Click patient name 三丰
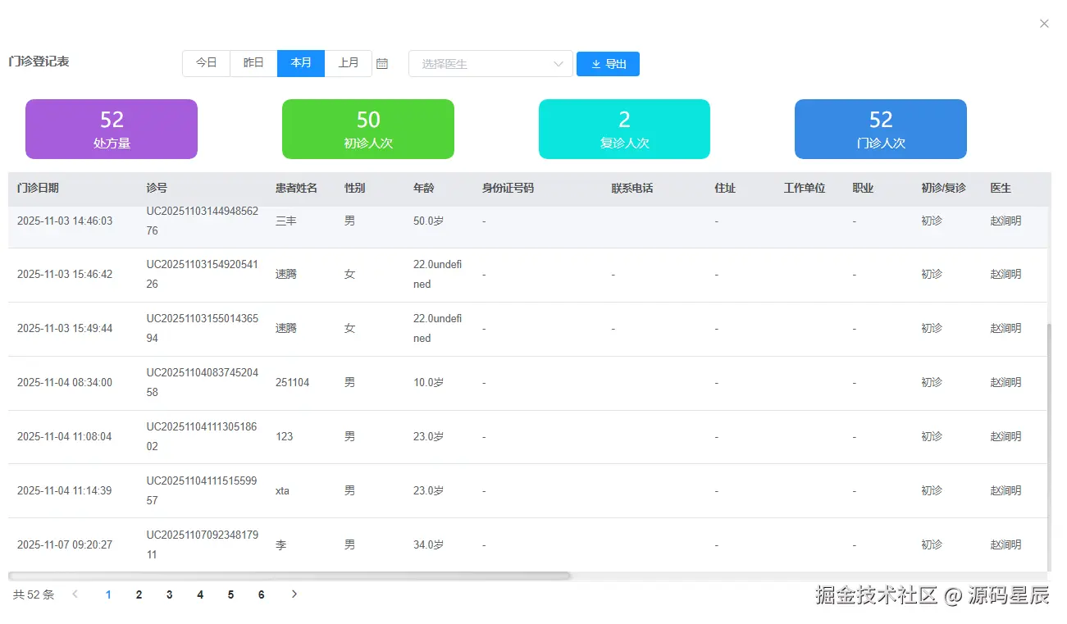Viewport: 1067px width, 624px height. [285, 221]
